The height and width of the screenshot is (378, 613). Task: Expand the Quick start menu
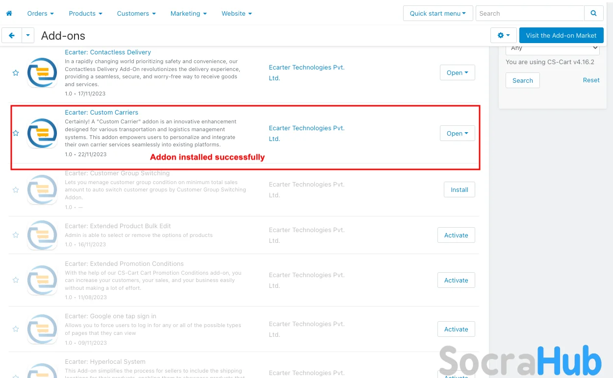[438, 13]
